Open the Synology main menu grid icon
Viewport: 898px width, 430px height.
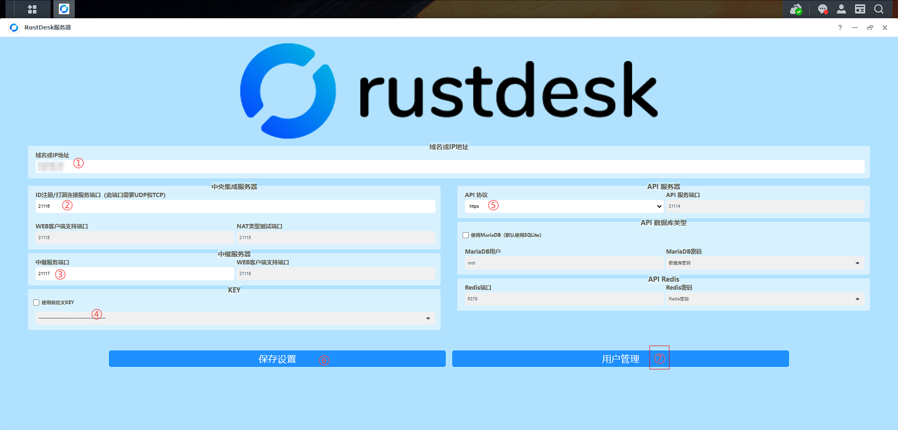point(32,9)
